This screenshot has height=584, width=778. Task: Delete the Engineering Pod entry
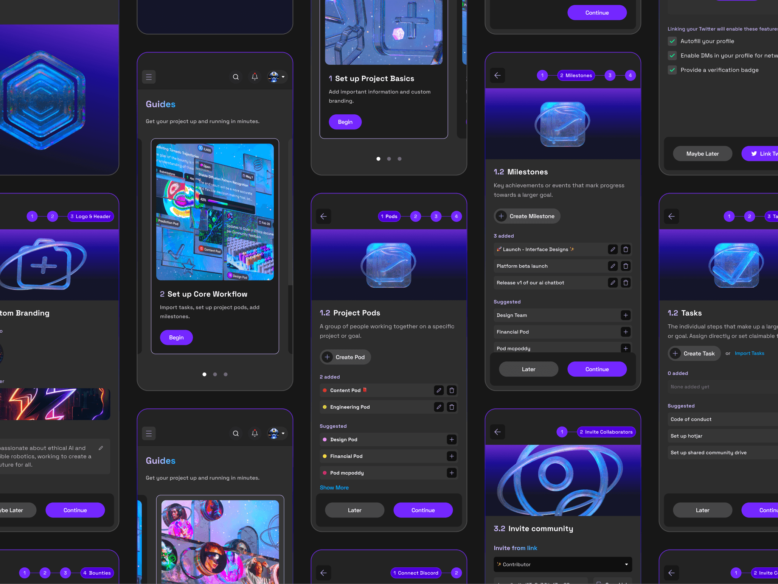coord(452,407)
